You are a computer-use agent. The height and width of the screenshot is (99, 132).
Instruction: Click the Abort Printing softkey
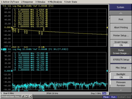tap(121, 27)
